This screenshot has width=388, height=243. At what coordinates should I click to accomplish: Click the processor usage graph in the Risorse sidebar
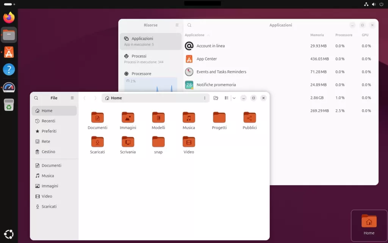click(x=151, y=85)
